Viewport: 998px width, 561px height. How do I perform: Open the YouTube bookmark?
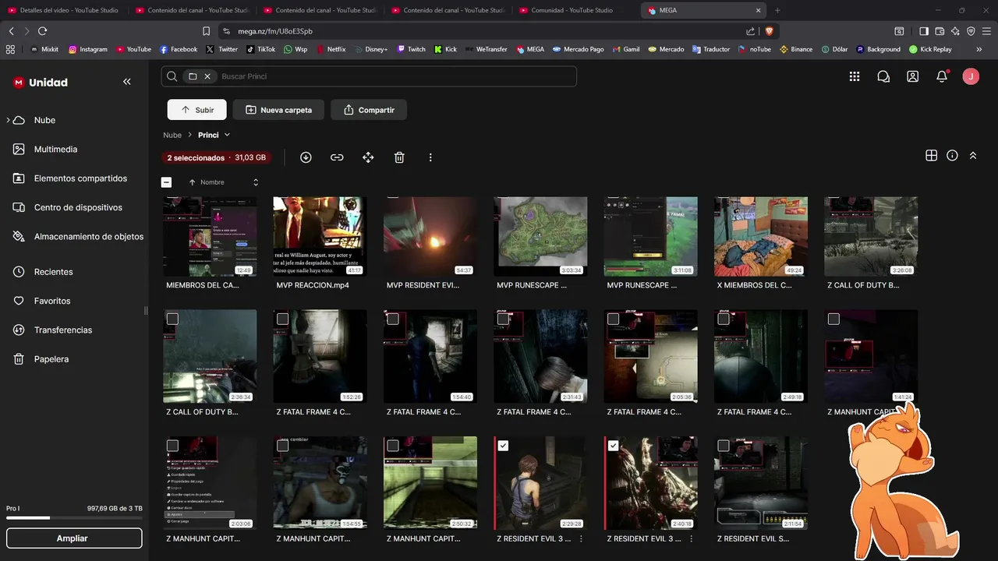tap(134, 49)
